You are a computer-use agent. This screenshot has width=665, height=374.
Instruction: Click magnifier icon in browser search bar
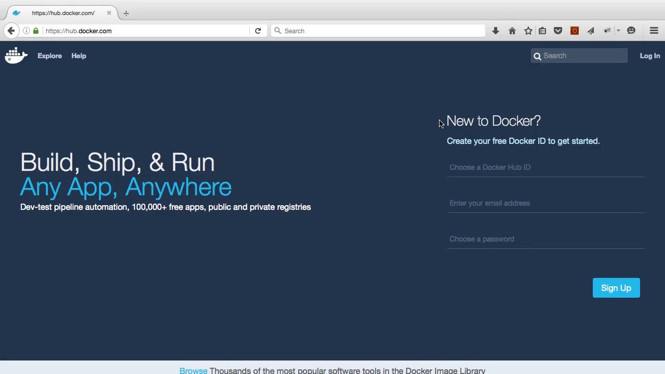click(x=277, y=31)
